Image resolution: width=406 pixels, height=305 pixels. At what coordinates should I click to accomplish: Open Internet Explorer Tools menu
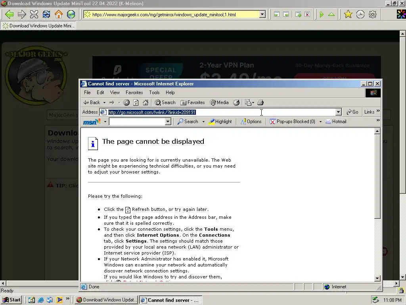tap(154, 93)
